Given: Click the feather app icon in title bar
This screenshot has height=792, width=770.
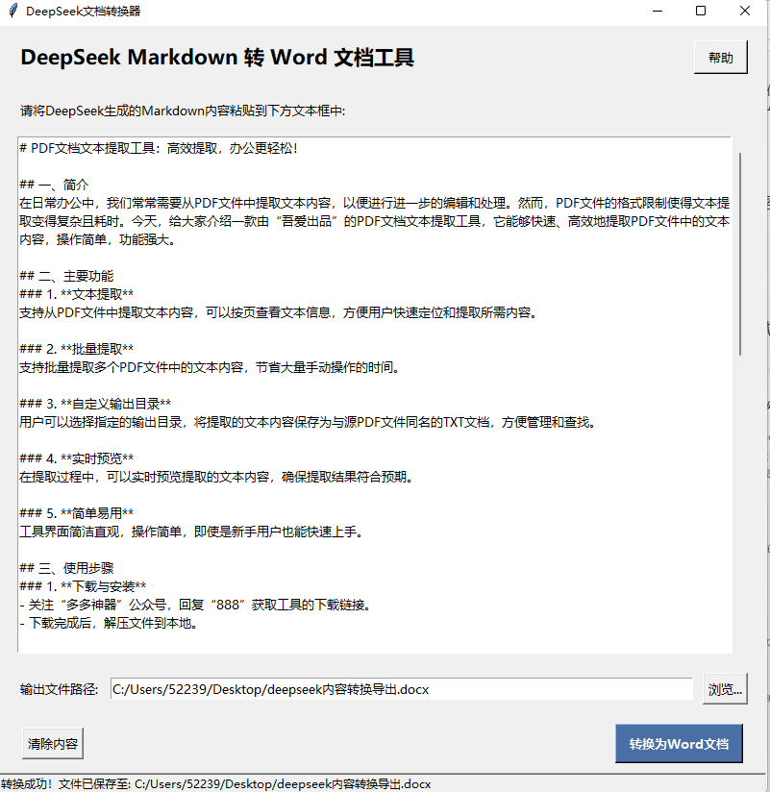Looking at the screenshot, I should pos(13,11).
